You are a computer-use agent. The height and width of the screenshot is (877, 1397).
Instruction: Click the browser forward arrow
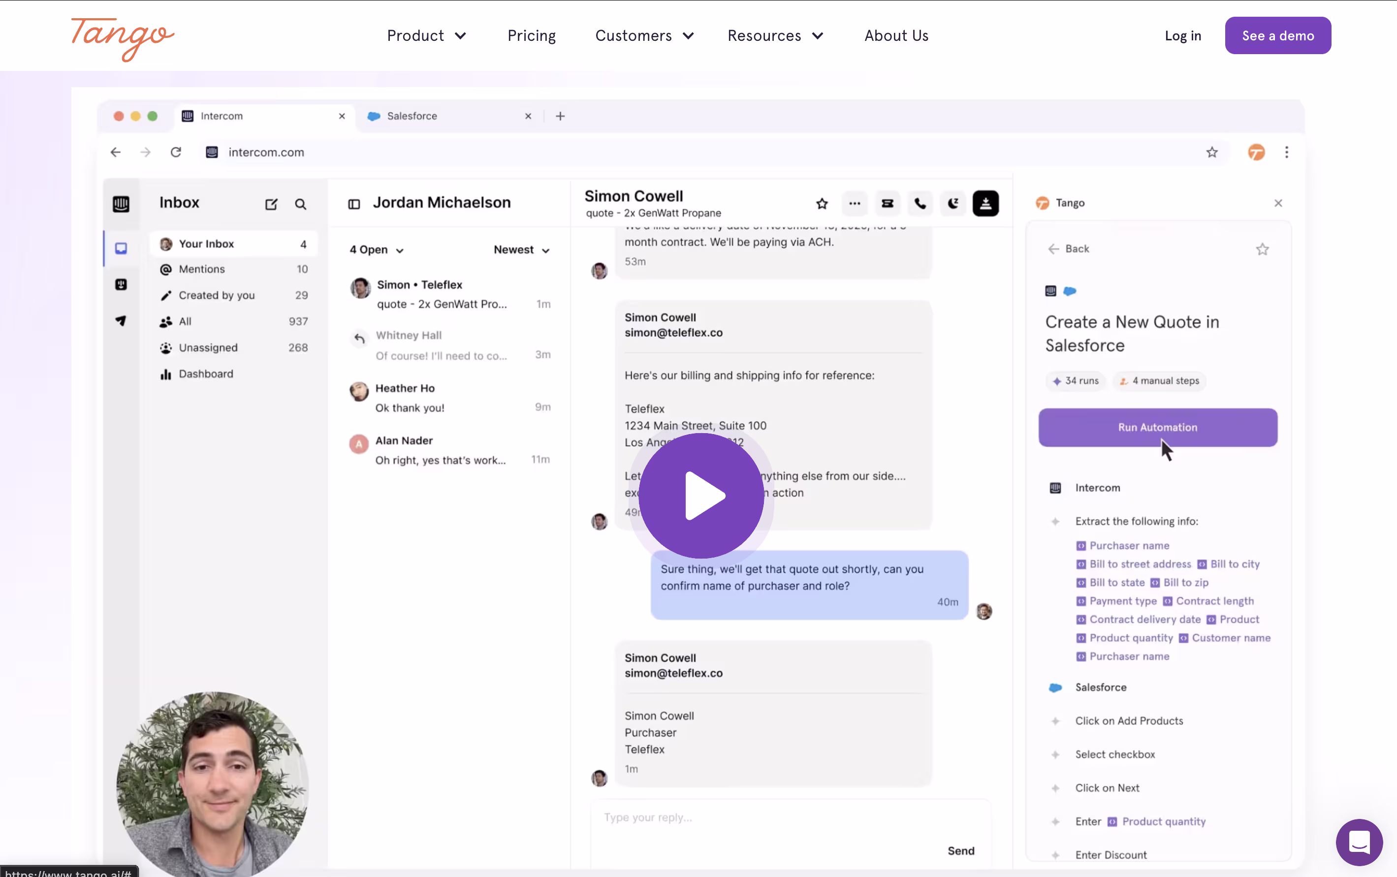(145, 152)
